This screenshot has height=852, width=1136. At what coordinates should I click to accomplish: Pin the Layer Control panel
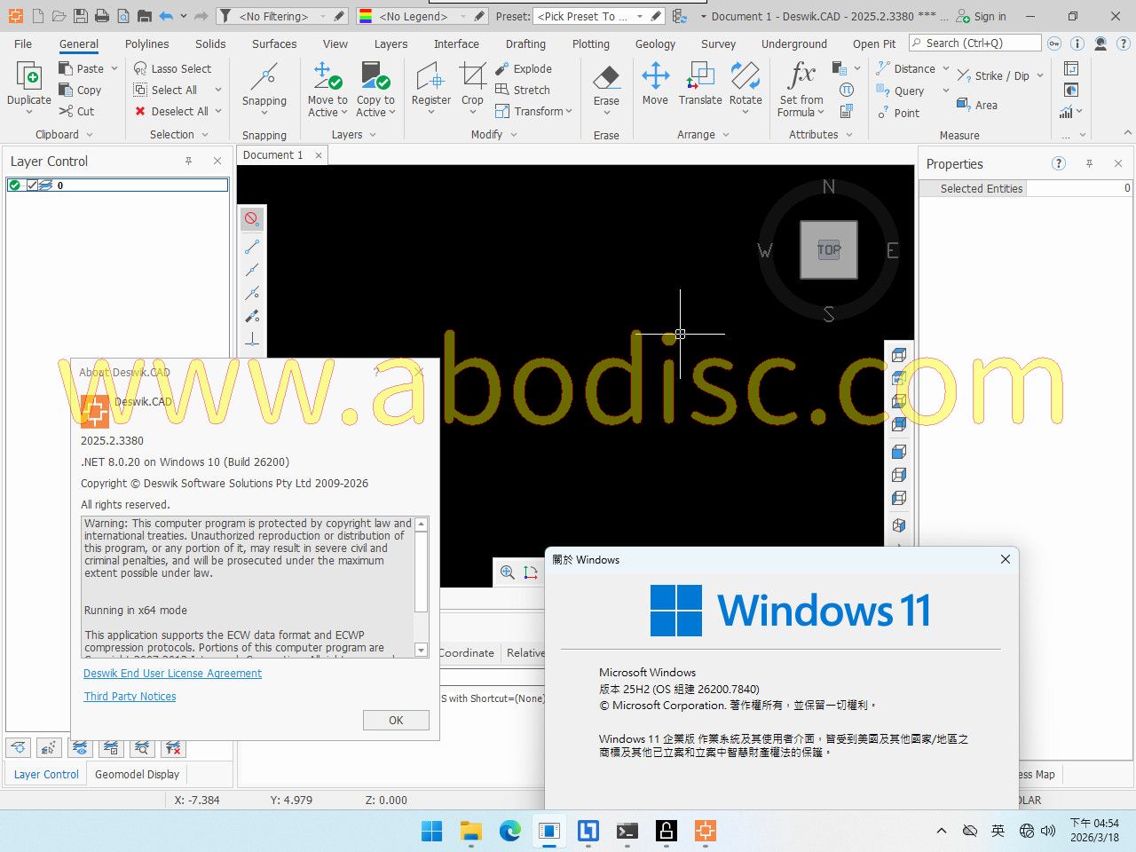[188, 161]
